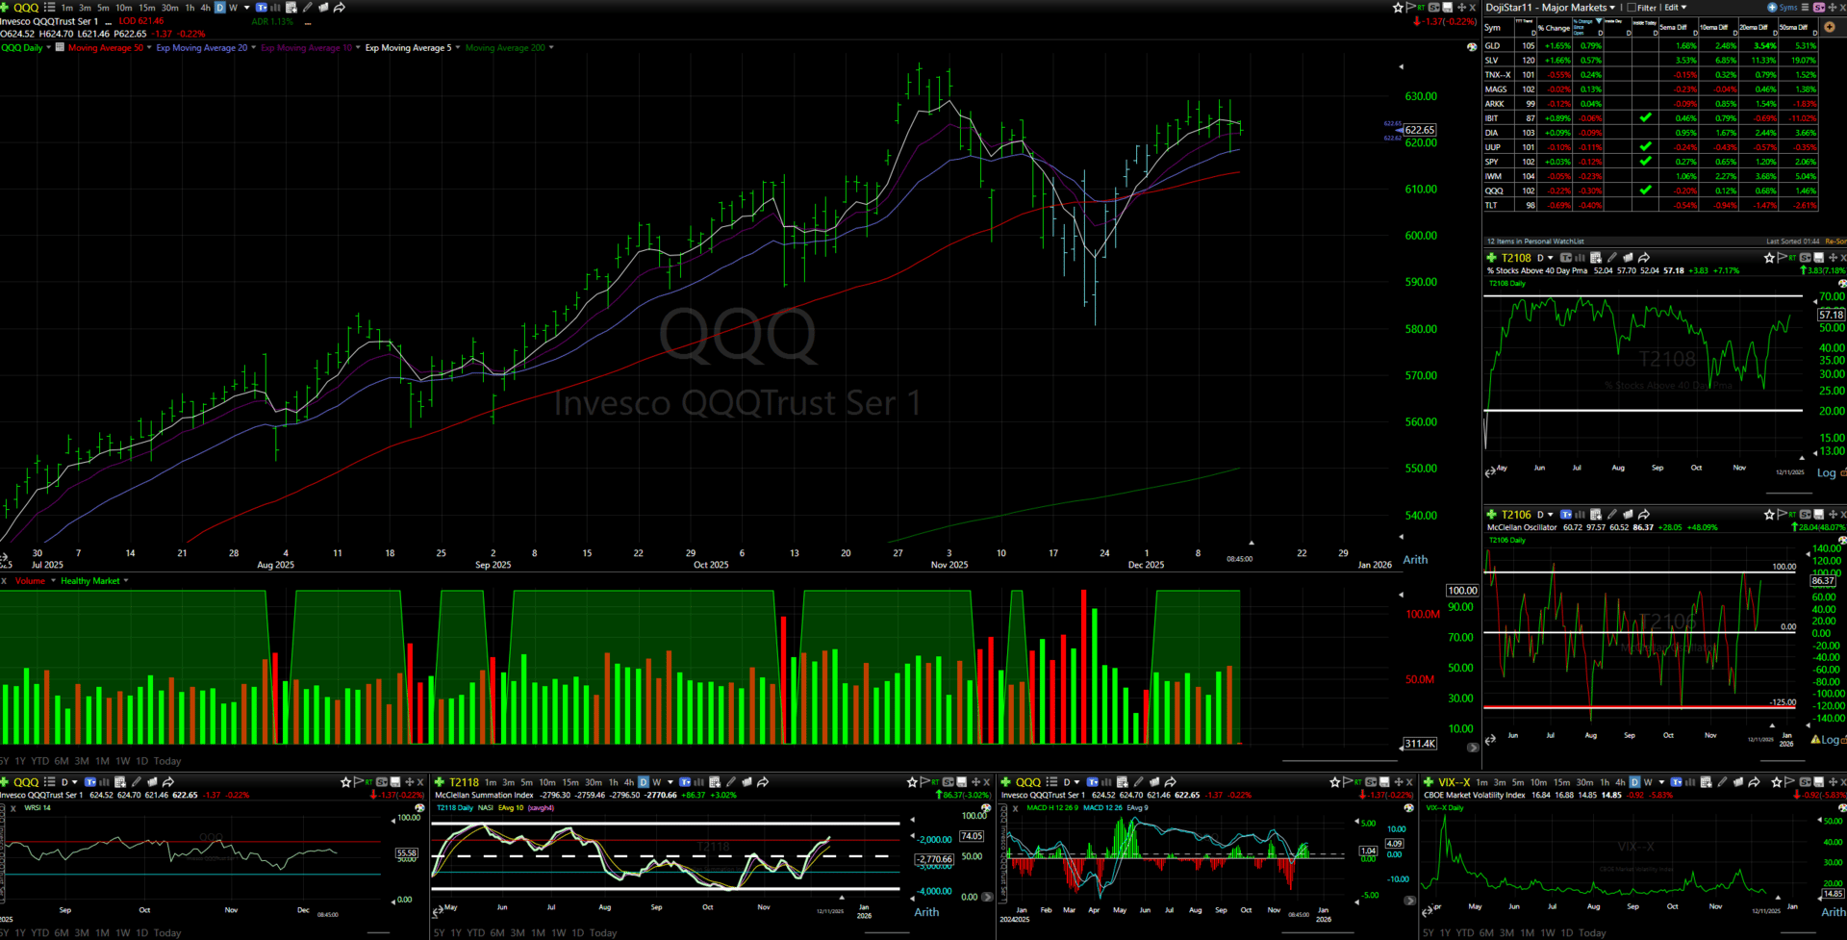Open the symbol list icon beside main QQQ ticker
This screenshot has width=1847, height=940.
point(49,8)
